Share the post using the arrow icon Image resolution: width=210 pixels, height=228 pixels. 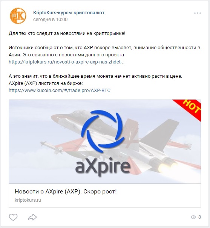point(32,217)
